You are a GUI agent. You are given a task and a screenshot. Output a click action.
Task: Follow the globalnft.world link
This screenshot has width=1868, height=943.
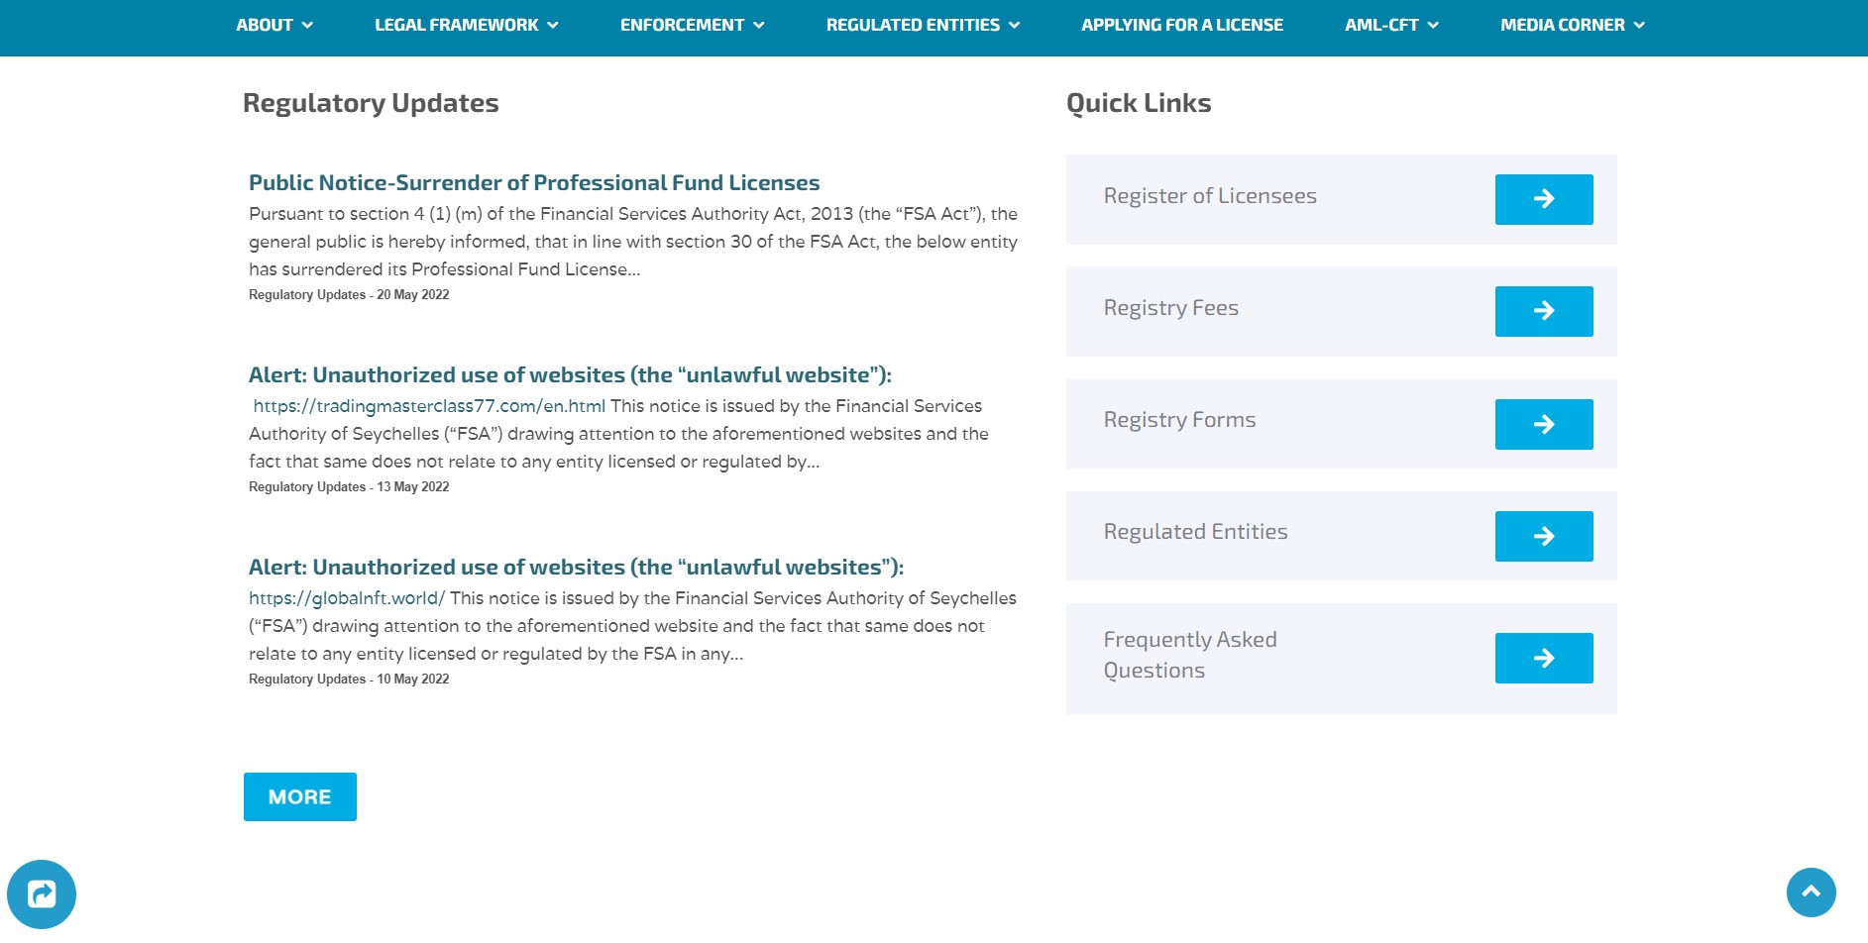(347, 598)
